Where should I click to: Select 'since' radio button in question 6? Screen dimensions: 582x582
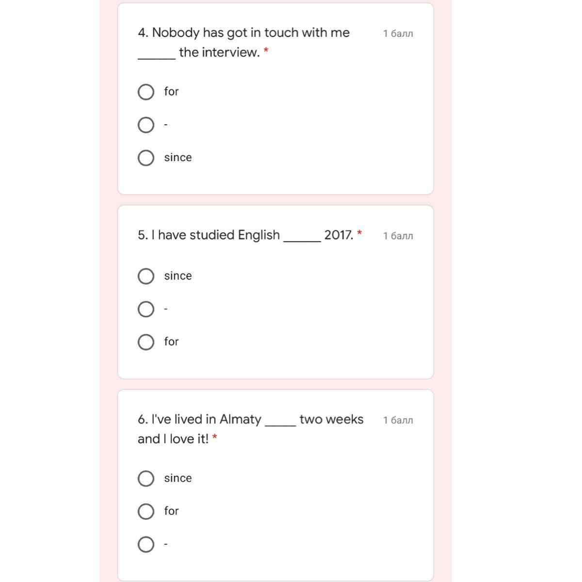pos(146,479)
